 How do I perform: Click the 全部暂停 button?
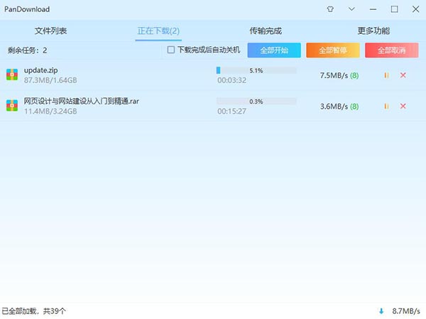pyautogui.click(x=333, y=50)
